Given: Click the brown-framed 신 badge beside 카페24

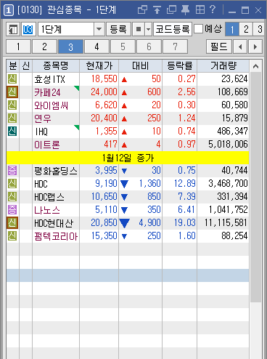Looking at the screenshot, I should (x=12, y=92).
